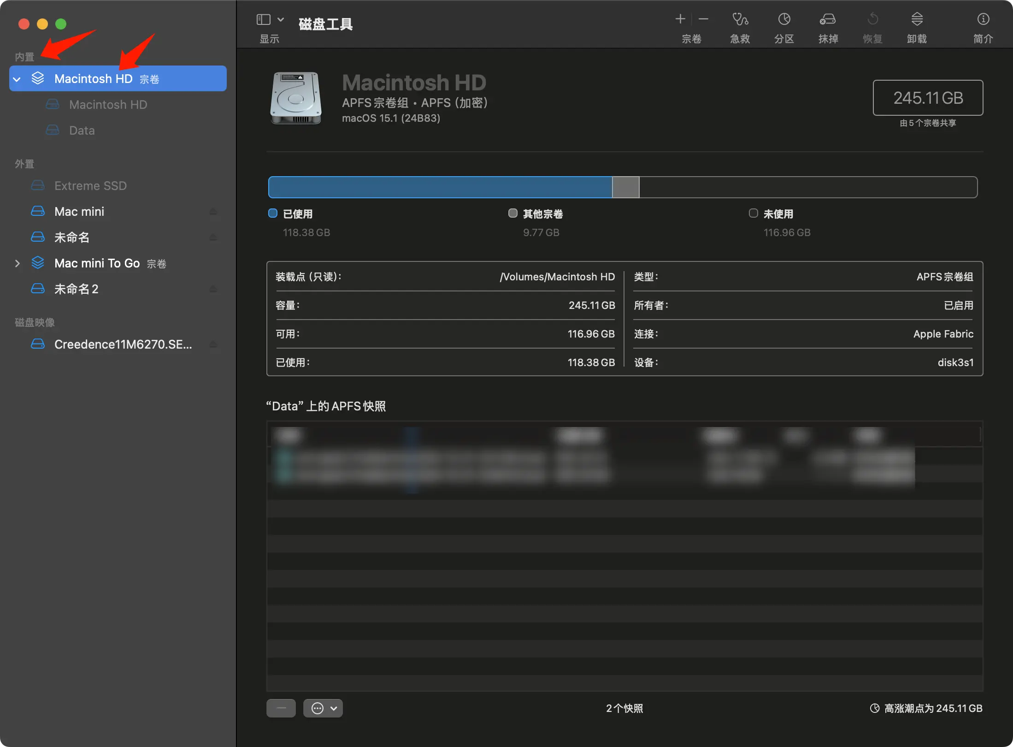Click the Unmount (卸载) toolbar icon
Viewport: 1013px width, 747px height.
pyautogui.click(x=917, y=19)
